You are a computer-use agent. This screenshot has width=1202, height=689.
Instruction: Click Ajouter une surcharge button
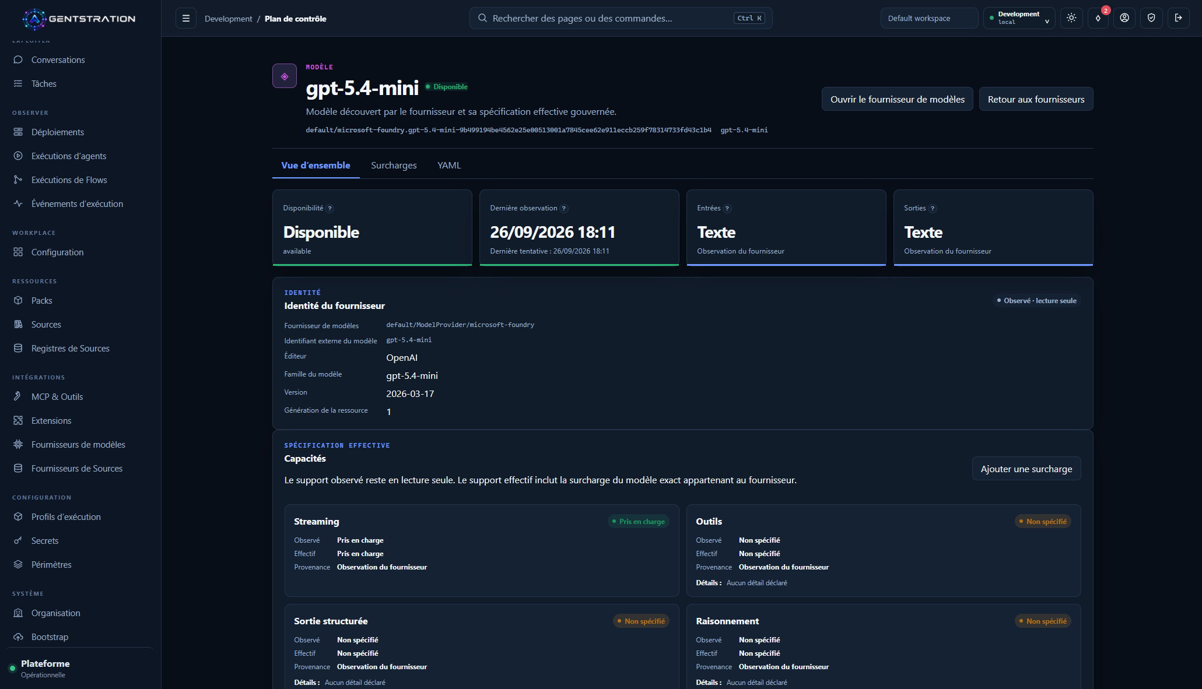[1026, 469]
